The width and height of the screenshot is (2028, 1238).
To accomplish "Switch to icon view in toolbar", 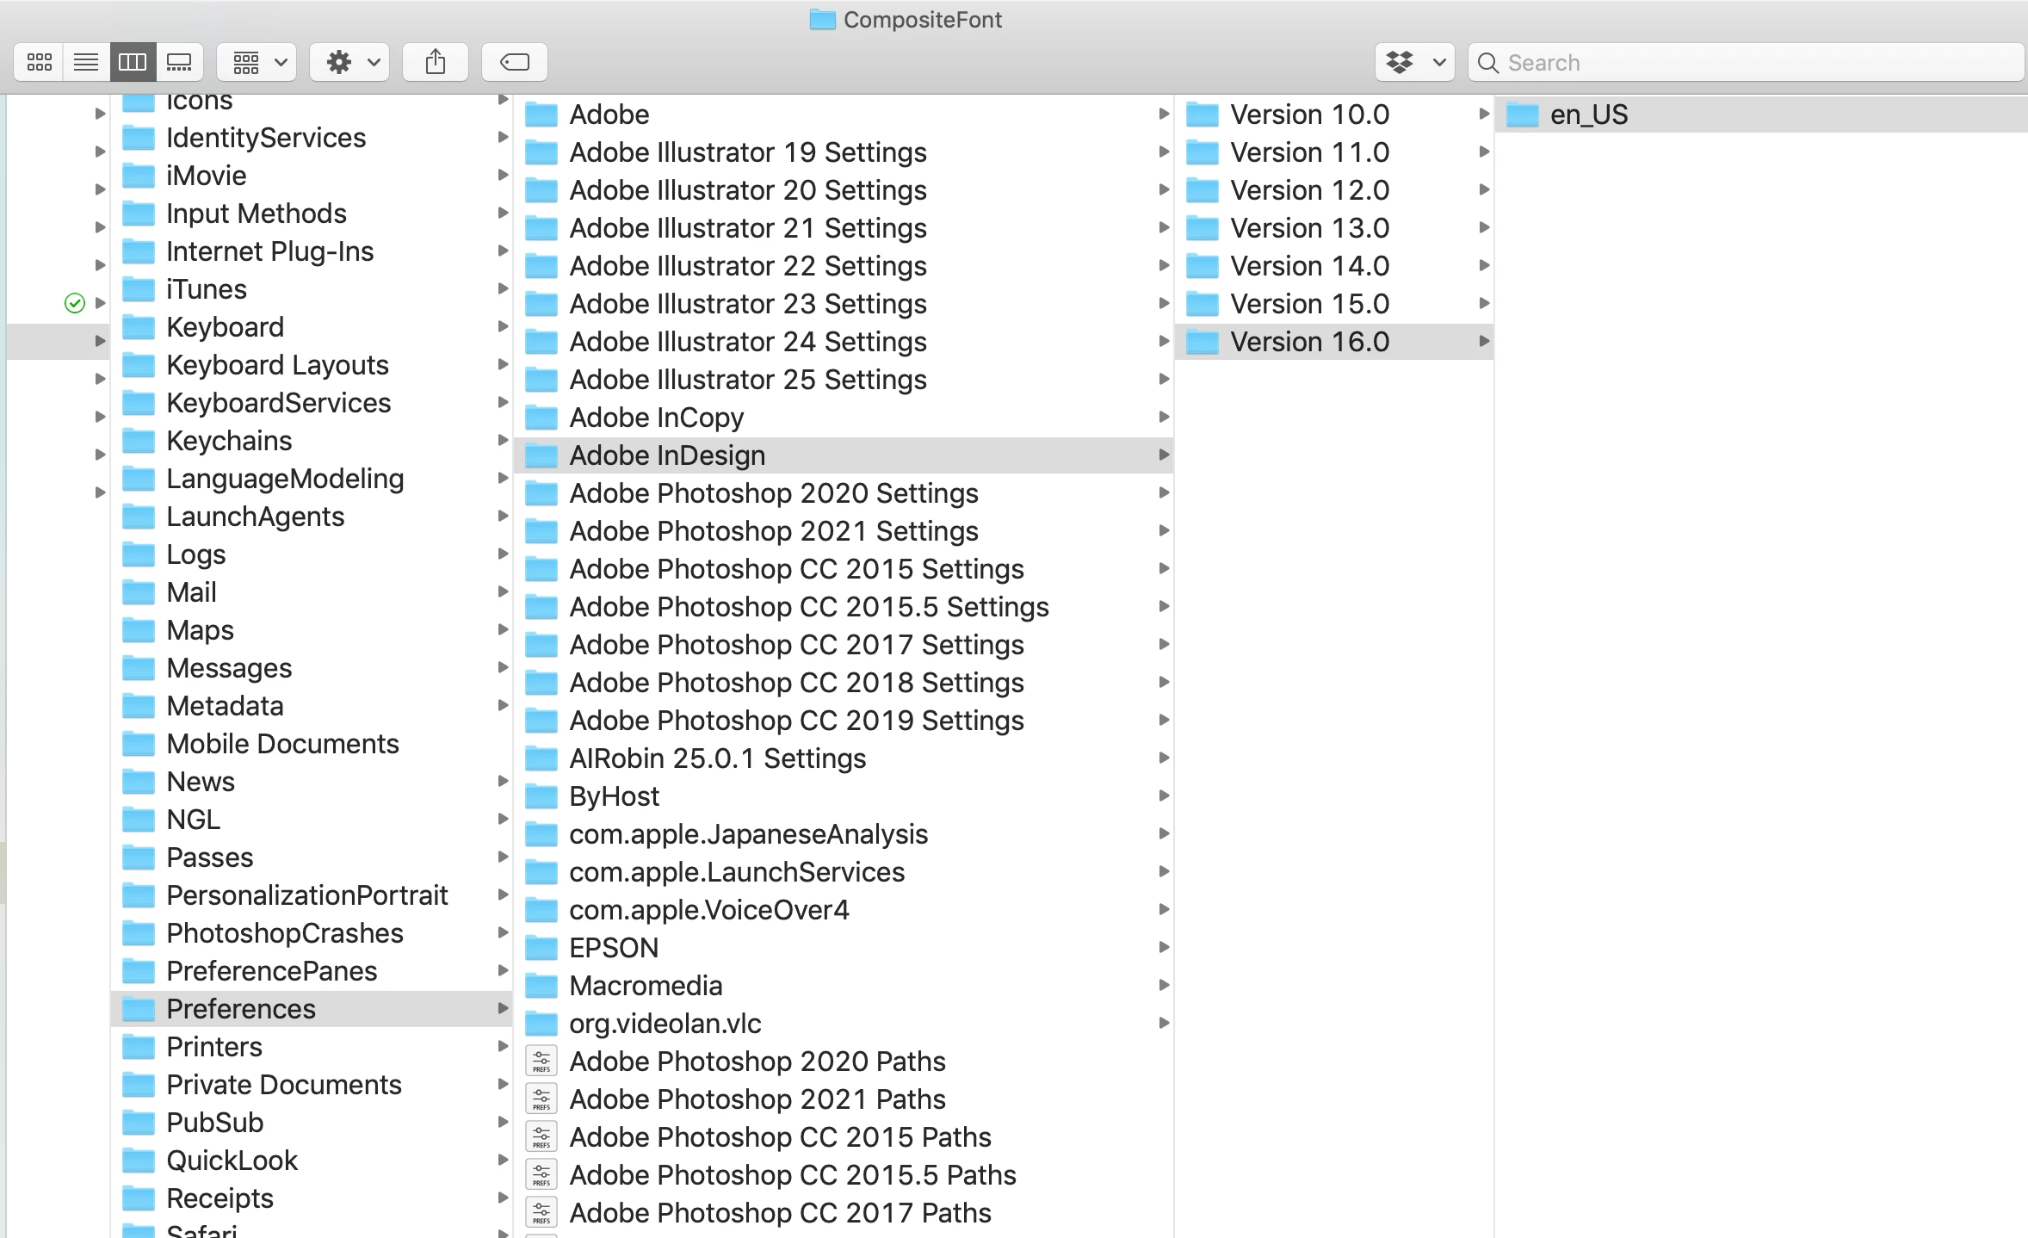I will [39, 62].
